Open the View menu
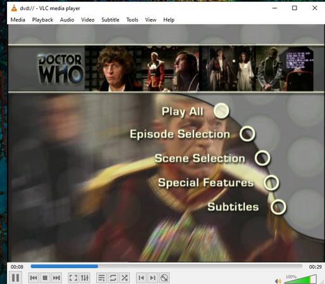 point(150,20)
